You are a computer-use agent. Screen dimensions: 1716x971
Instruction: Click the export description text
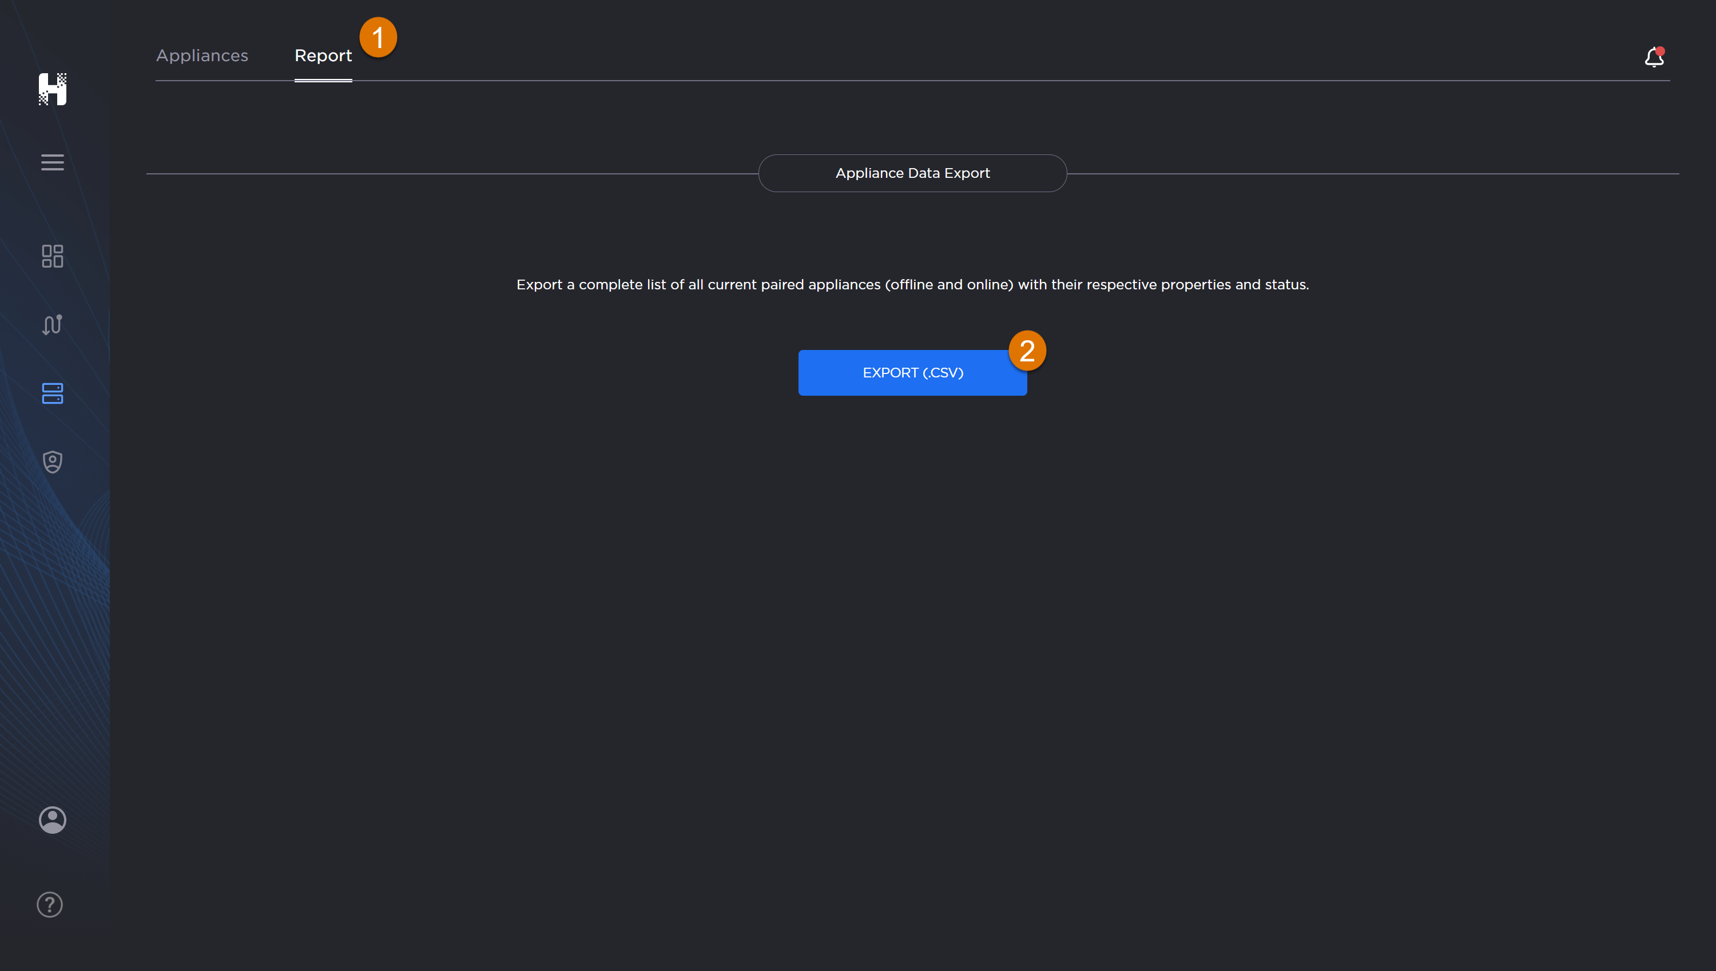click(x=912, y=285)
